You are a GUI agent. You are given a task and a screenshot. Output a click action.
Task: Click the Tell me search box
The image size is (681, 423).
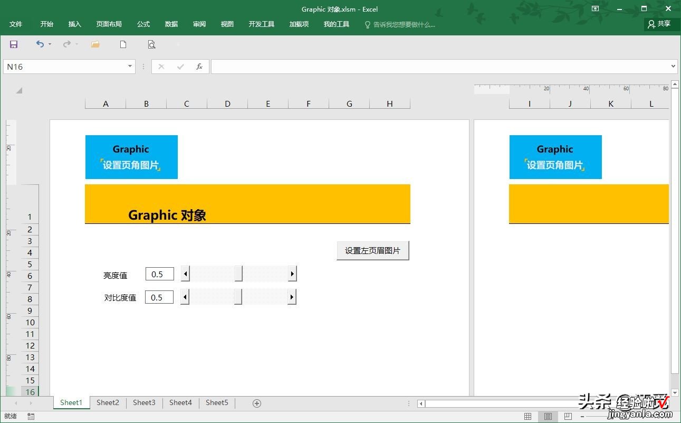click(400, 24)
